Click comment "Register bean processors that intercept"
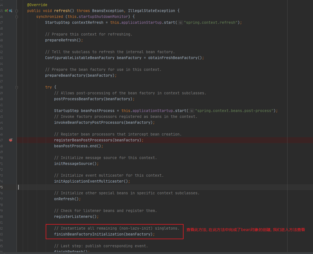Image resolution: width=313 pixels, height=254 pixels. click(118, 134)
